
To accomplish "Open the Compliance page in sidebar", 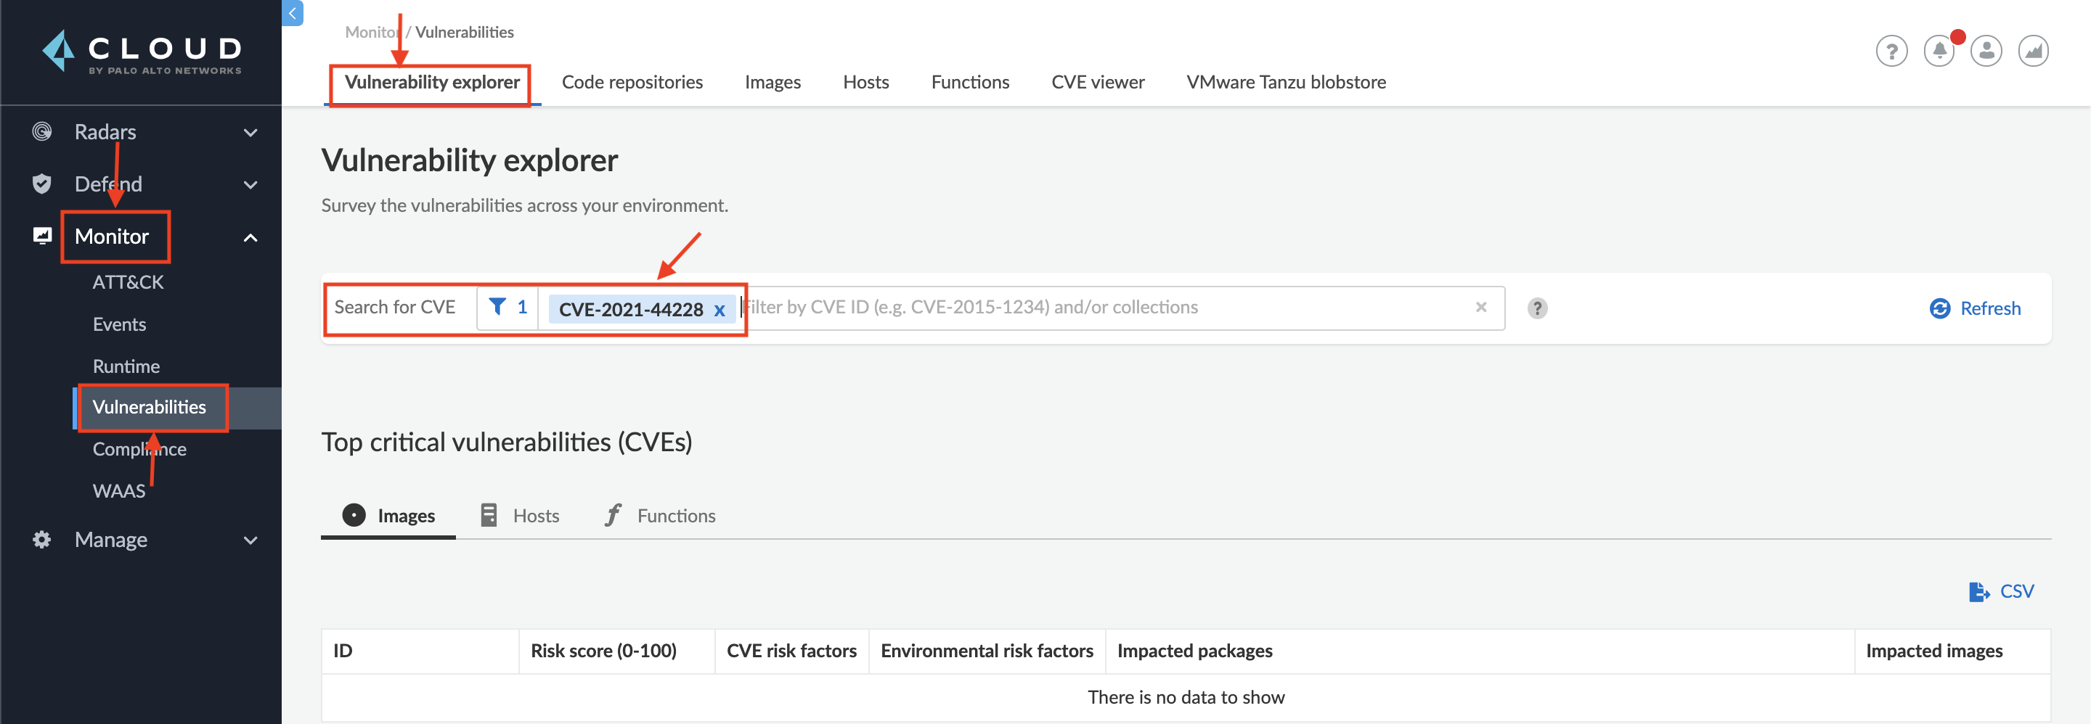I will 139,449.
